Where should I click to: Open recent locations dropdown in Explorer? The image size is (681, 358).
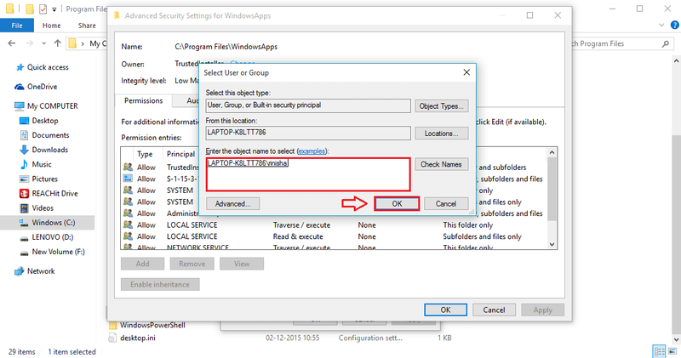pos(44,43)
